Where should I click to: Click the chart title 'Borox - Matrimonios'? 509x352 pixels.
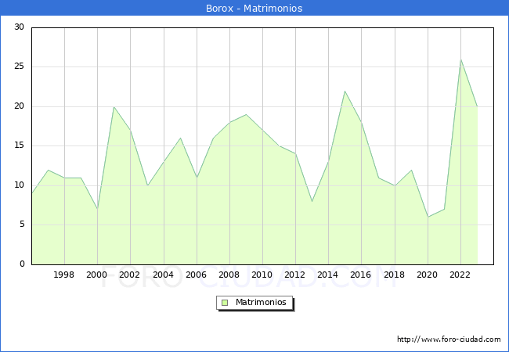254,8
